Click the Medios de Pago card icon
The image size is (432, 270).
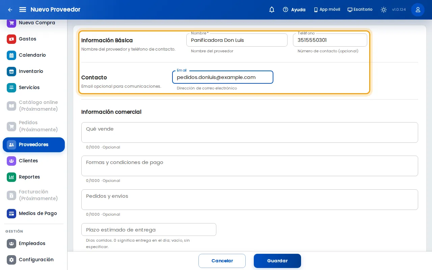(x=11, y=213)
